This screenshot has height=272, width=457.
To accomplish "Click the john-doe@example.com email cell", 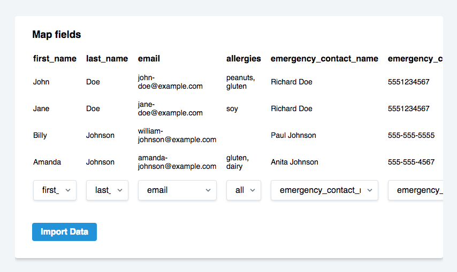I will (170, 82).
